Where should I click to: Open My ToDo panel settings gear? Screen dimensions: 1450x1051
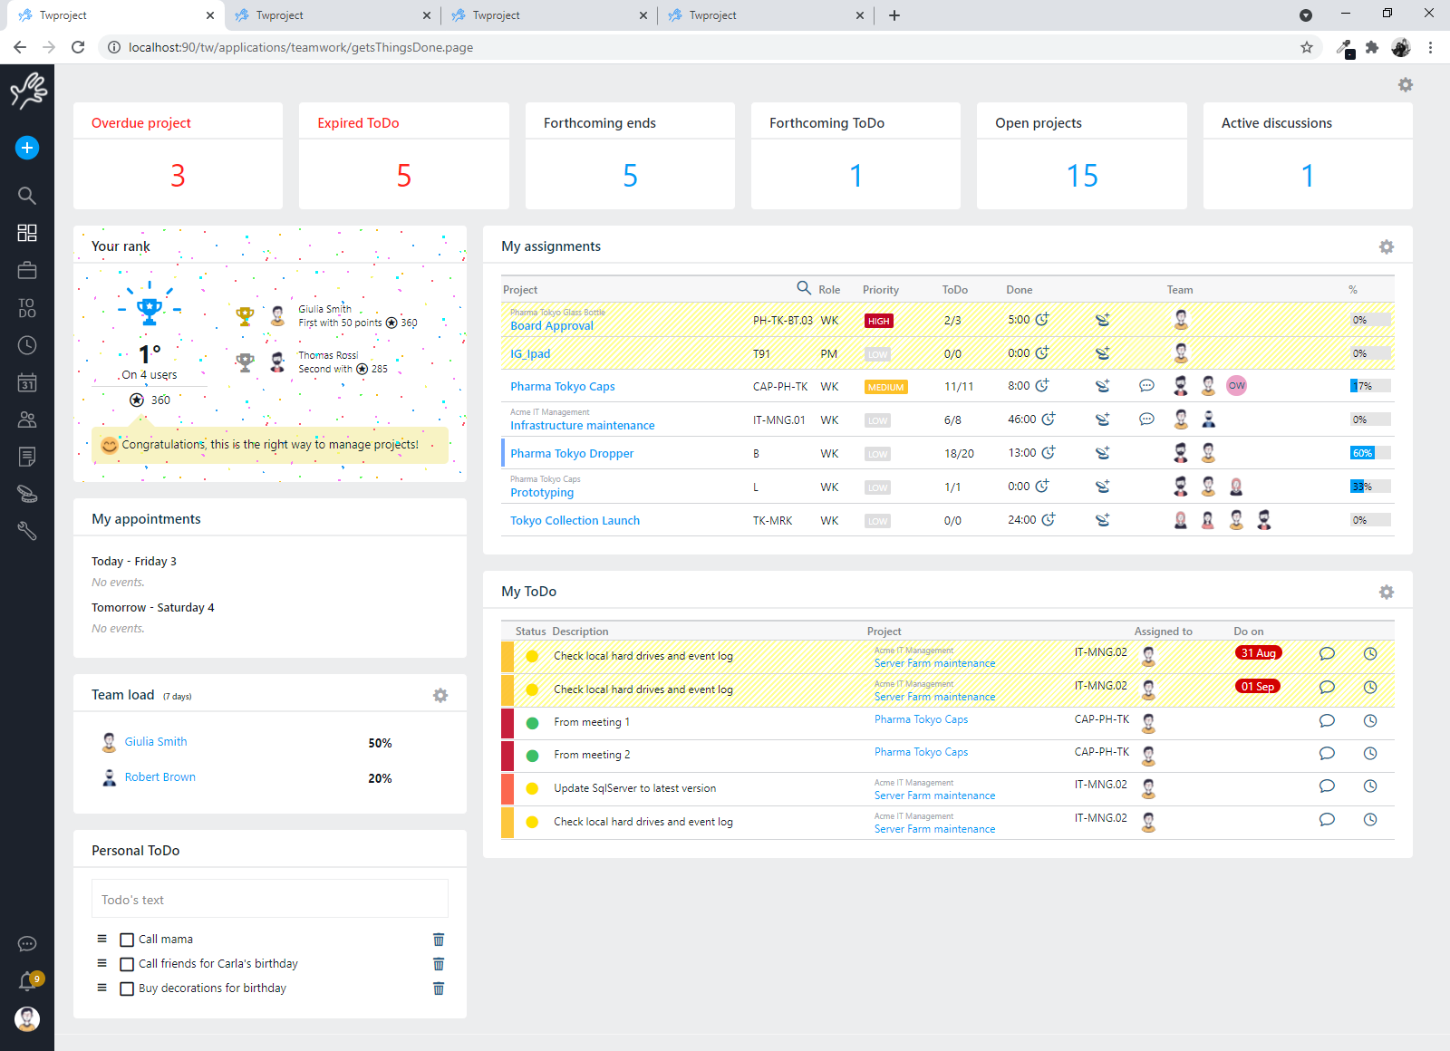(1386, 592)
